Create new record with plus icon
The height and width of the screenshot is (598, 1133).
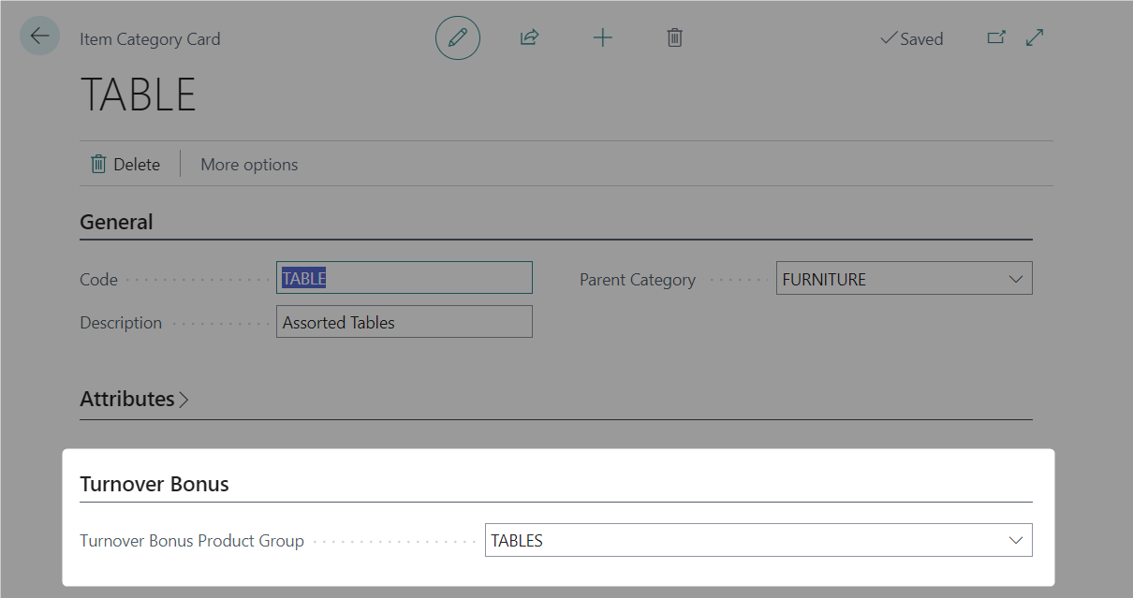coord(603,37)
